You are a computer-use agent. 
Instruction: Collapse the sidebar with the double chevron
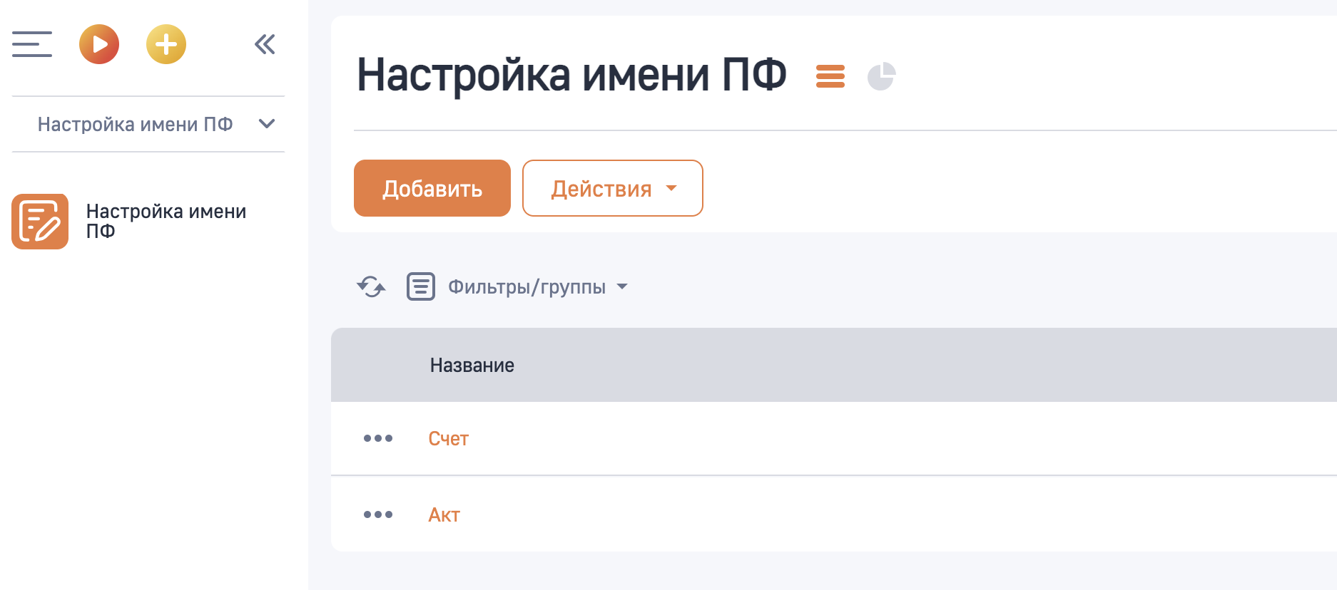pos(265,43)
